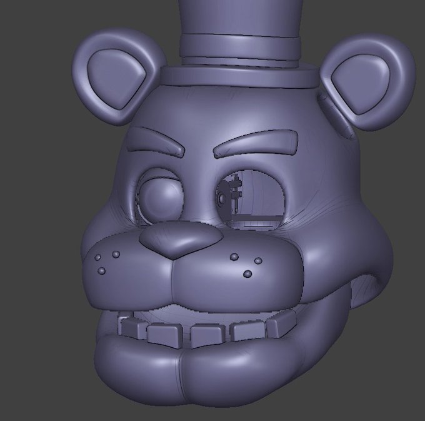The height and width of the screenshot is (421, 425).
Task: Select the bear's nose
Action: [181, 239]
